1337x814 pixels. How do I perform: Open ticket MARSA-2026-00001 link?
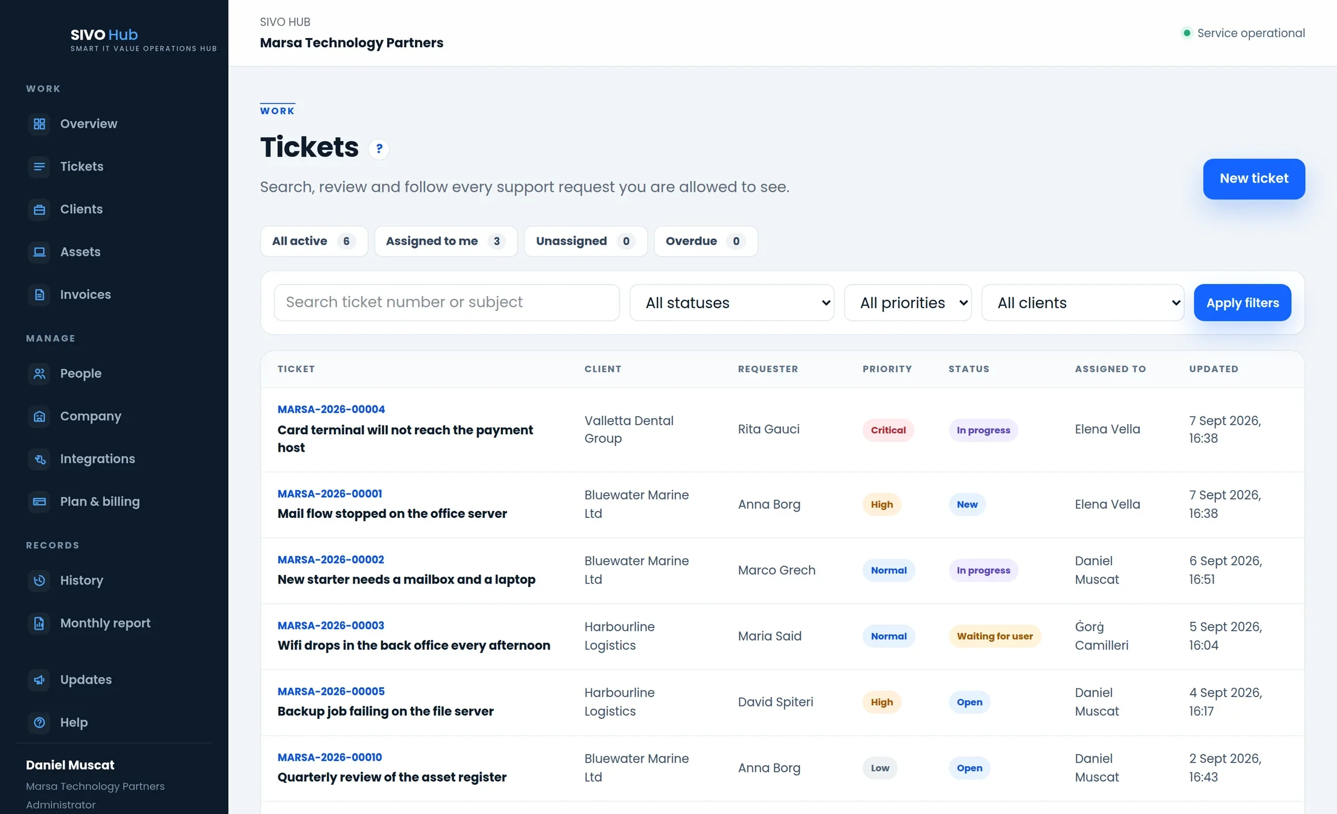click(x=329, y=494)
